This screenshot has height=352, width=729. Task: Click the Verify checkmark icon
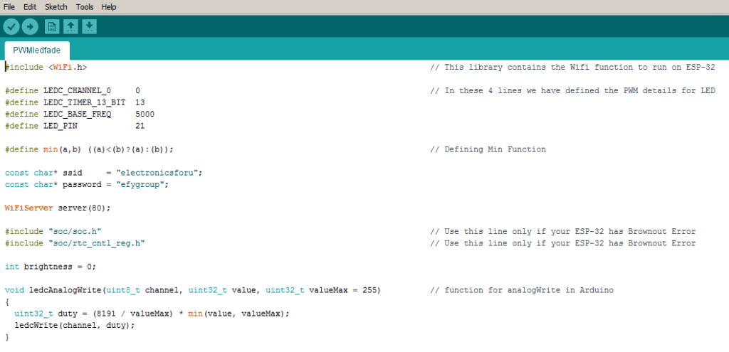[11, 27]
